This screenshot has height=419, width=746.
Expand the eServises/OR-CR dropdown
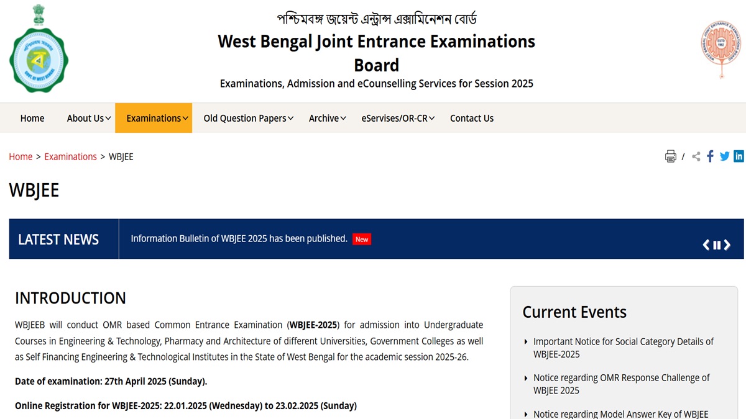(x=398, y=118)
